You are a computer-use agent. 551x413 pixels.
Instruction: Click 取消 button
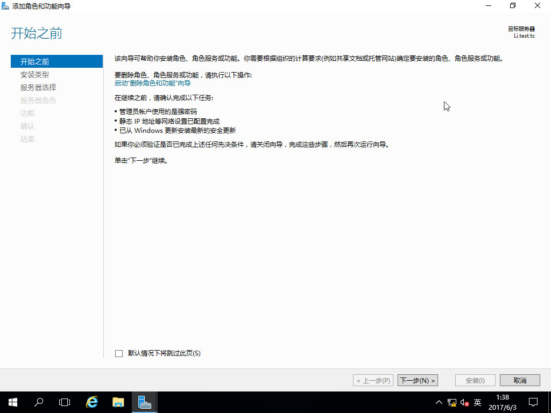point(520,380)
